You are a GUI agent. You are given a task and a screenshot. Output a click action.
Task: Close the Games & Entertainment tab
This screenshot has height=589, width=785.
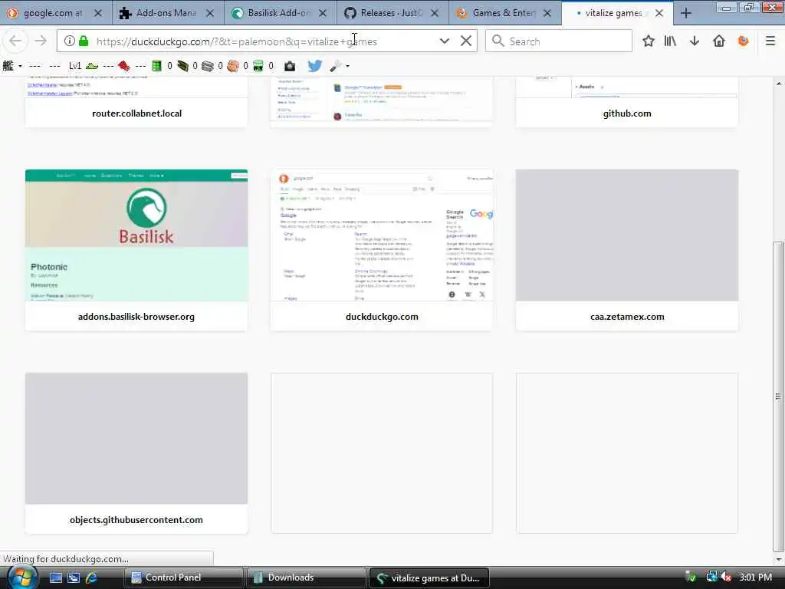click(547, 13)
